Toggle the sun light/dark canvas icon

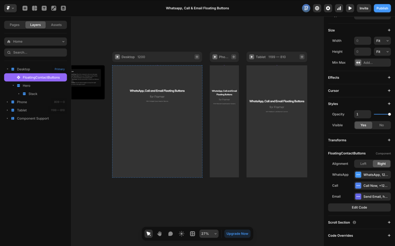pos(181,234)
